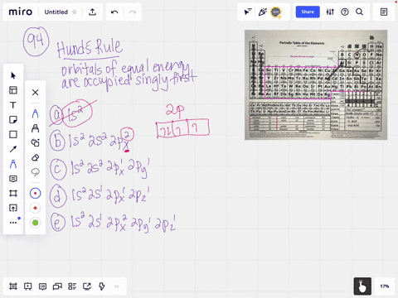Choose the pen drawing option
Screen dimensions: 398x298
(x=35, y=113)
